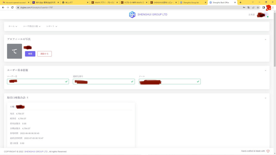This screenshot has height=155, width=276.
Task: Switch to SHENGHUIの評判 tab
Action: pos(163,3)
